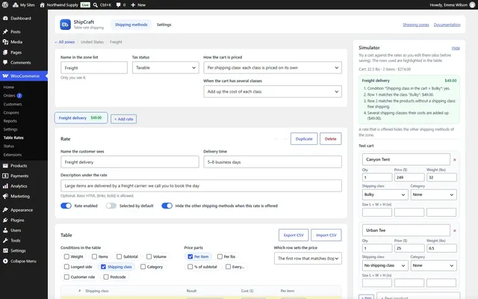Check the Subtotal condition checkbox
The width and height of the screenshot is (478, 299).
click(119, 256)
